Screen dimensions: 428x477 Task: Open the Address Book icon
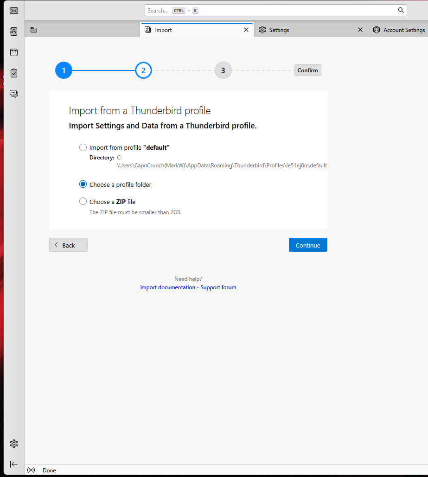coord(14,32)
